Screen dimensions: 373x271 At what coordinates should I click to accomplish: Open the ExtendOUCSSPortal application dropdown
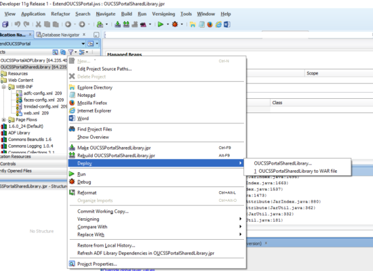pos(83,44)
